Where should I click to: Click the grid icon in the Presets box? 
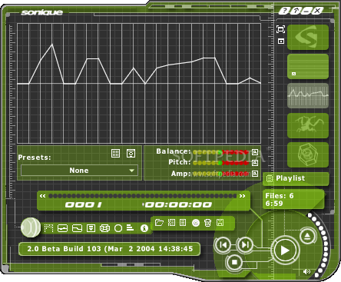(x=116, y=153)
